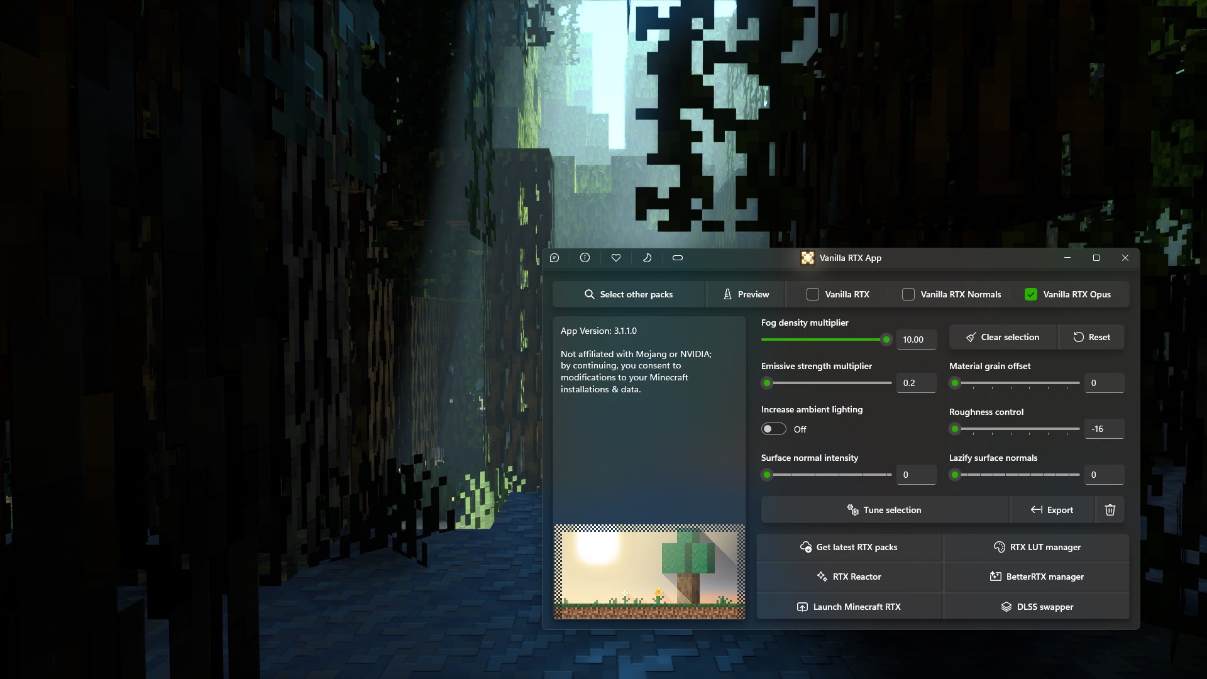Screen dimensions: 1207x679
Task: Click the Export button
Action: (x=1052, y=510)
